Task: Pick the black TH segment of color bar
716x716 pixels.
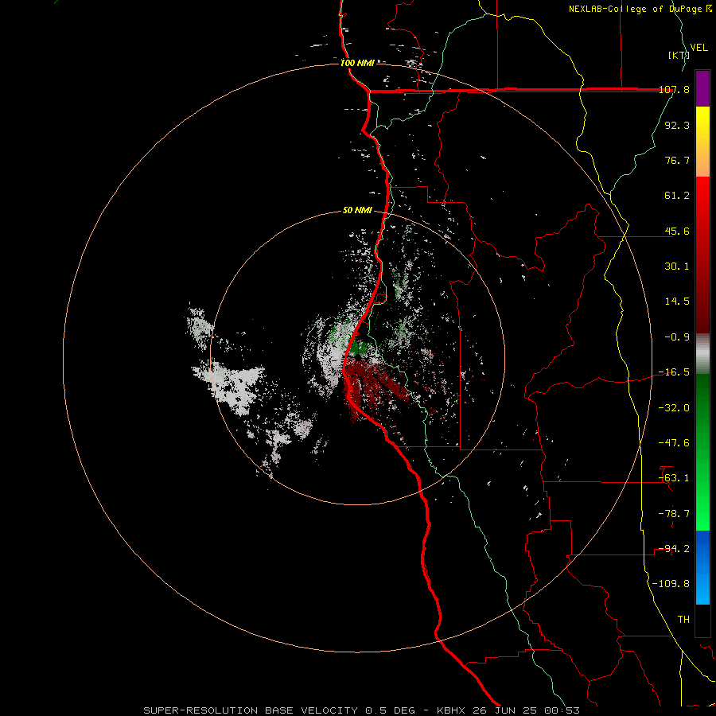Action: 702,620
